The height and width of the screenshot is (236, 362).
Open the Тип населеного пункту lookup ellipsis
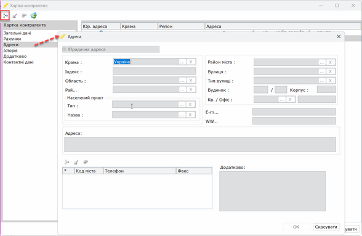[x=182, y=105]
